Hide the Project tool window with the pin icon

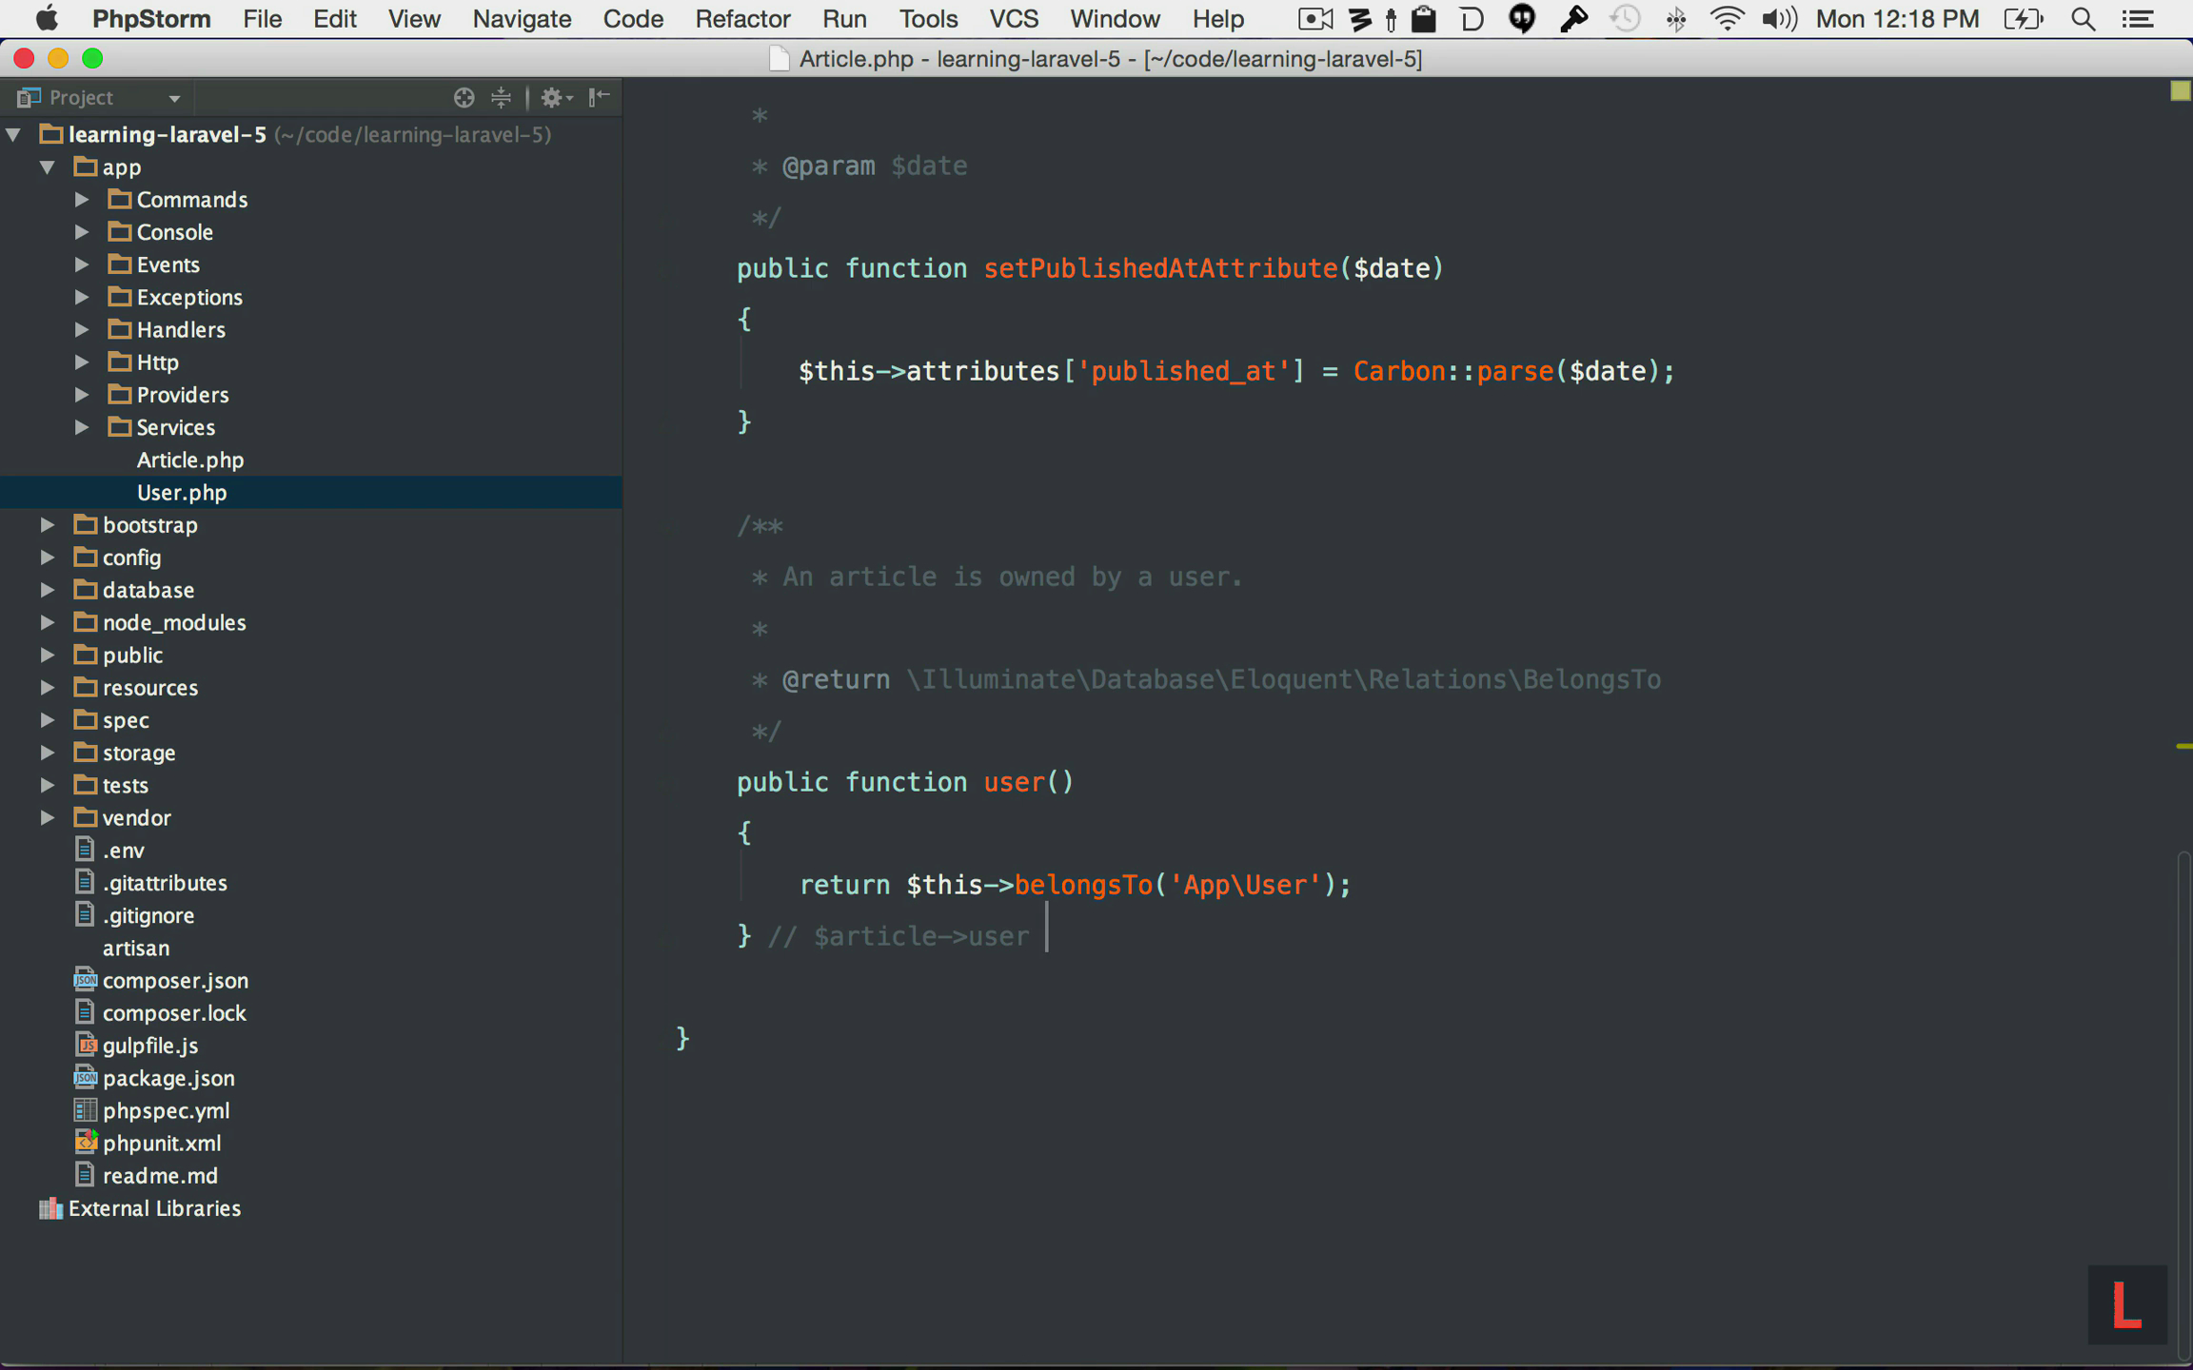coord(599,97)
